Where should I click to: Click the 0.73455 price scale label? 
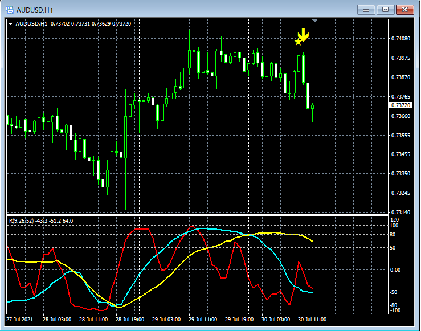tap(400, 154)
